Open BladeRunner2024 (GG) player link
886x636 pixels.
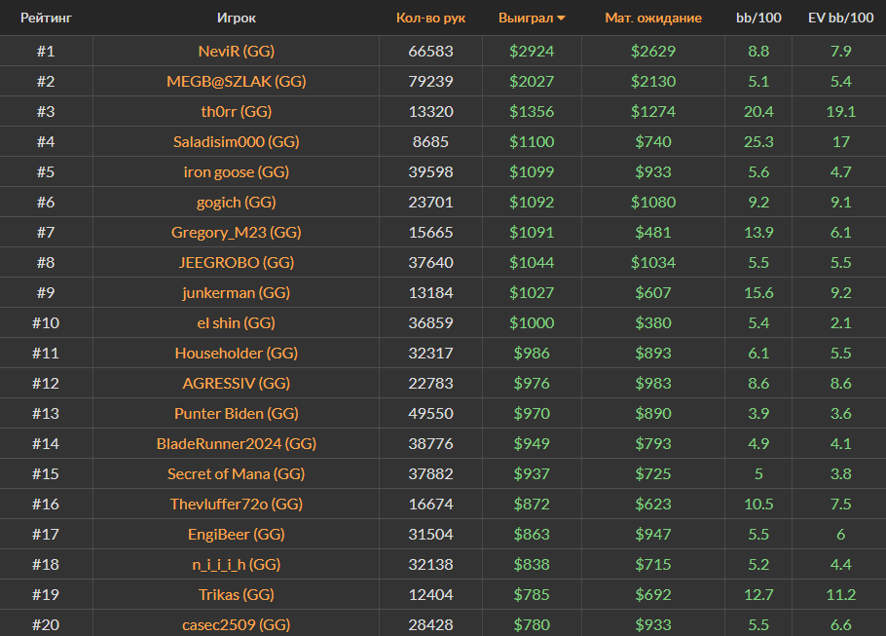236,443
